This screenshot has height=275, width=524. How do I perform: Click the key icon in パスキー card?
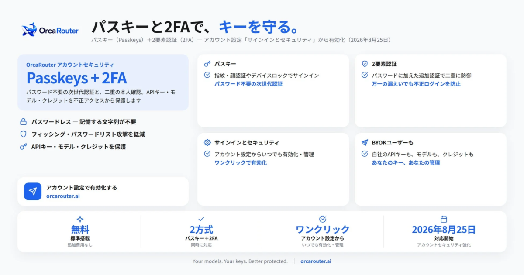coord(207,64)
